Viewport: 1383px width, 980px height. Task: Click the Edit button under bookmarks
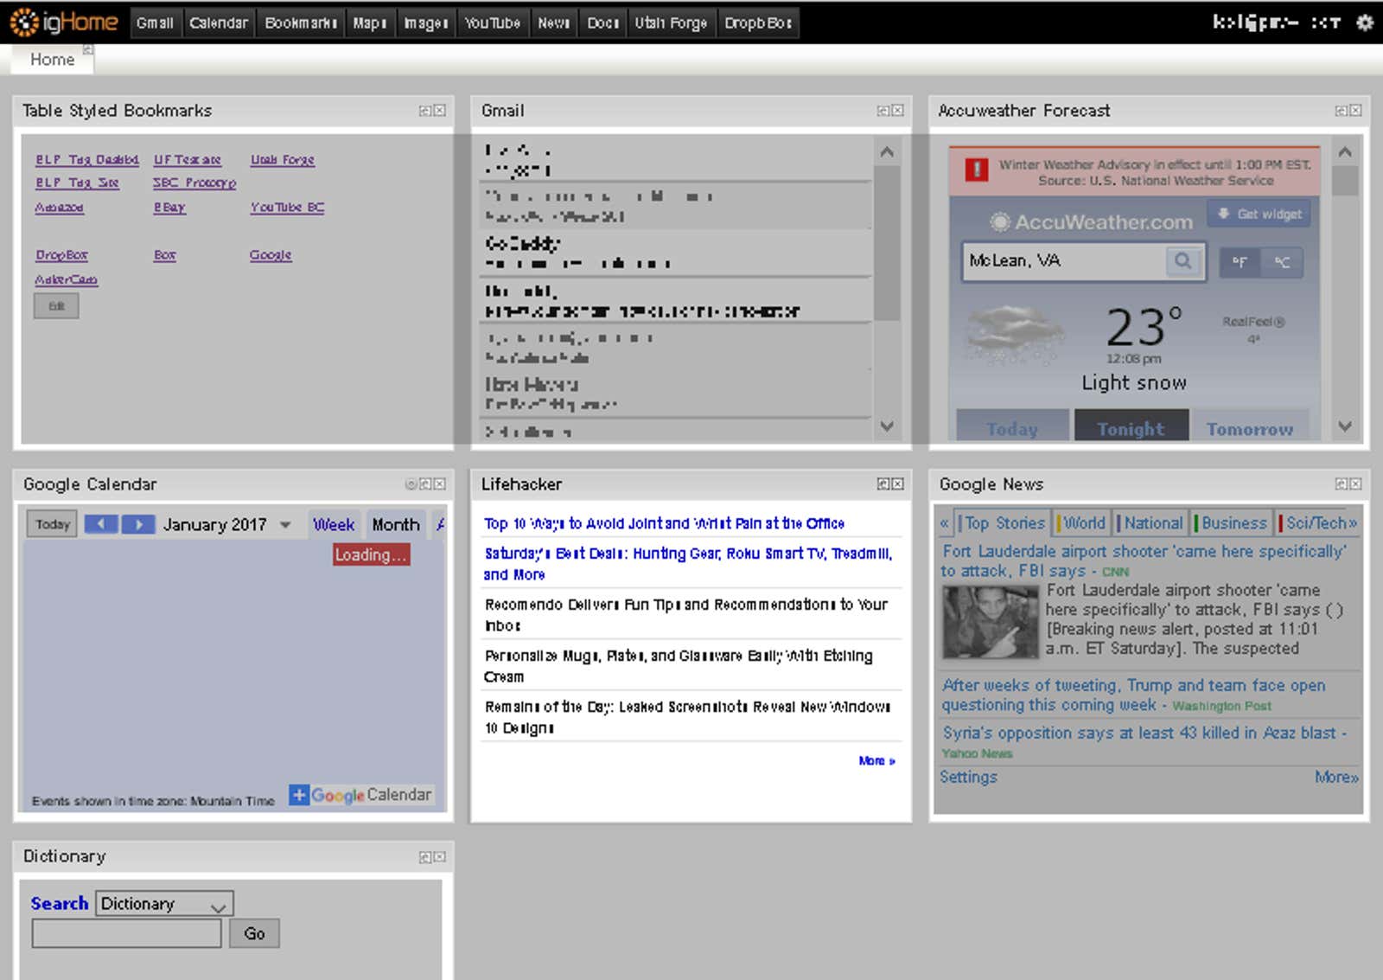coord(56,306)
